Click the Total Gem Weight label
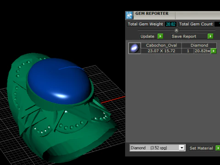This screenshot has height=165, width=220. tap(145, 24)
